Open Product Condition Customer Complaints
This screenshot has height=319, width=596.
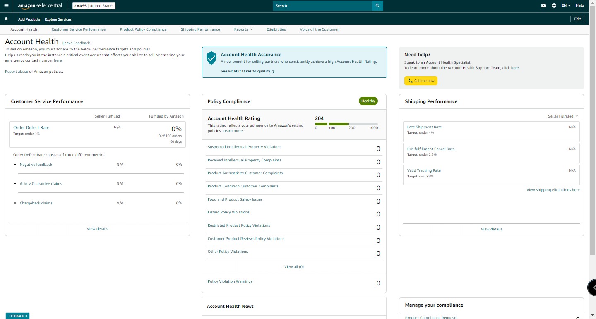[243, 186]
